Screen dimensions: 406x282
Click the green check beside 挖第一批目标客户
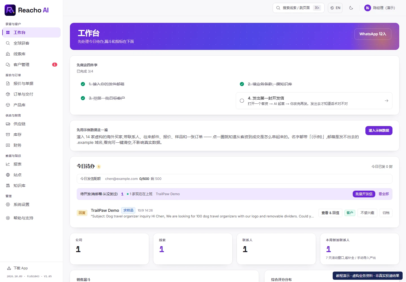(83, 98)
